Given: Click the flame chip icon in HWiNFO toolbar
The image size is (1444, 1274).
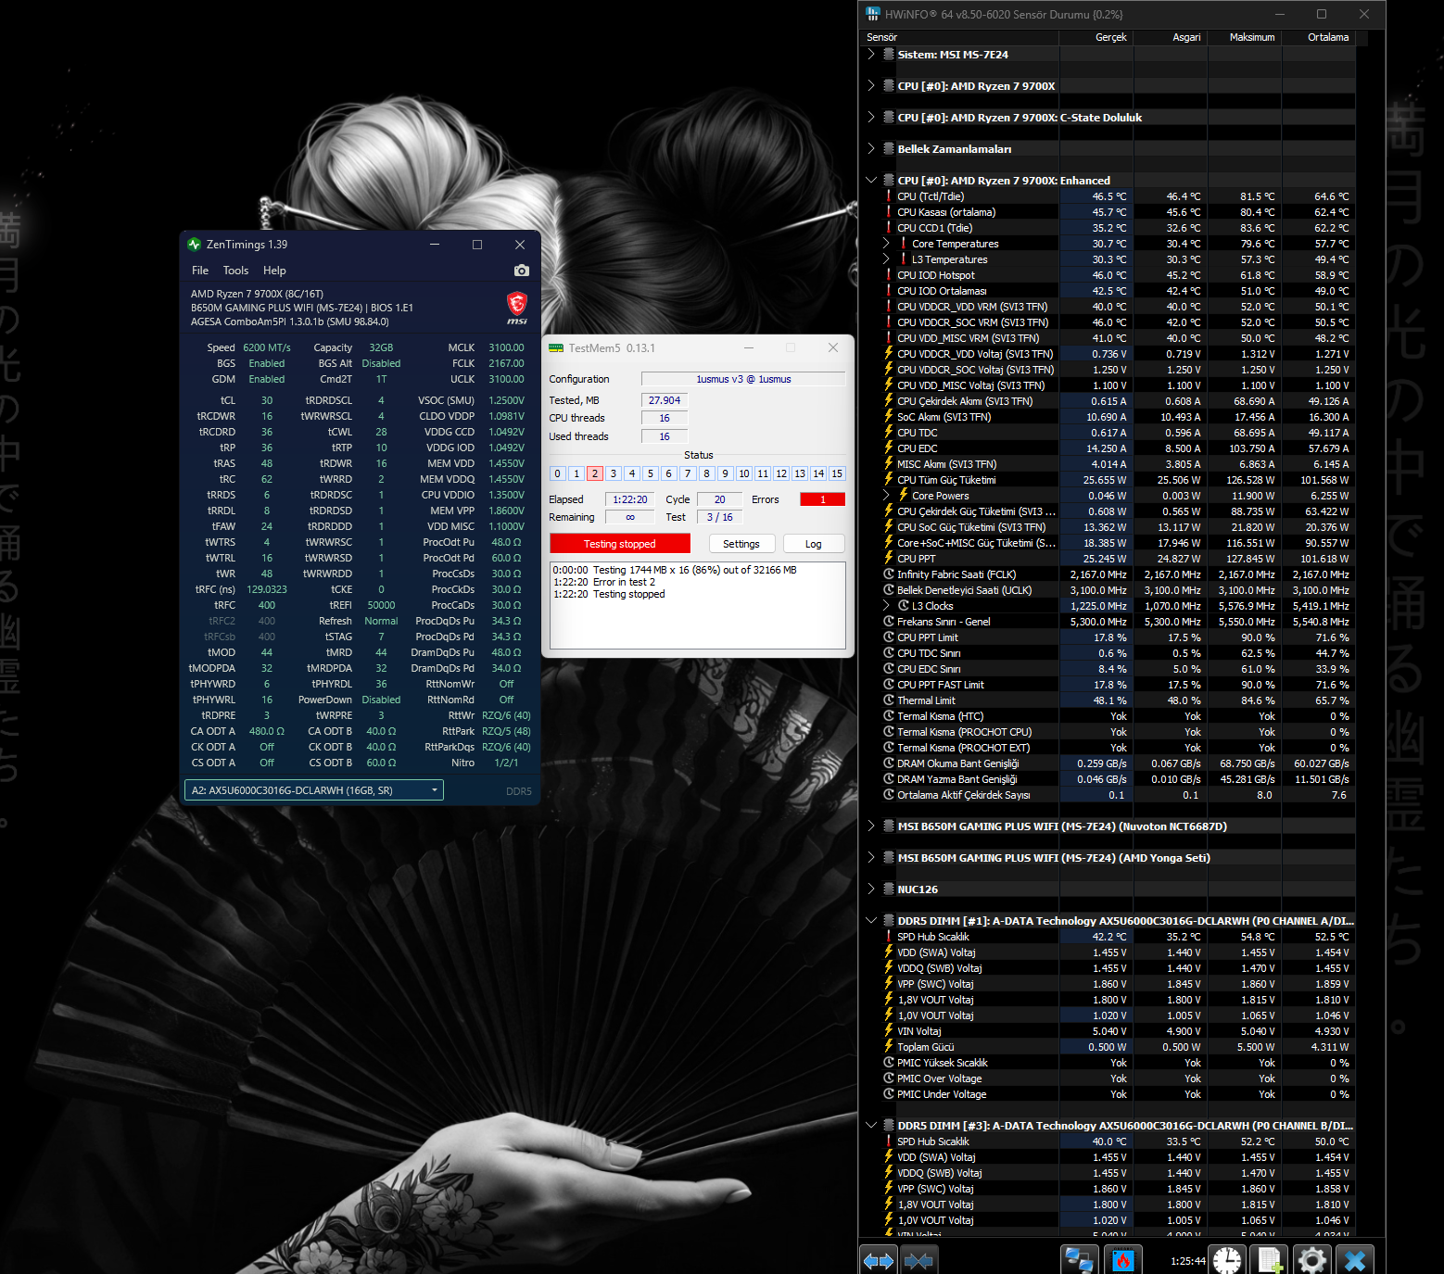Looking at the screenshot, I should point(1122,1260).
